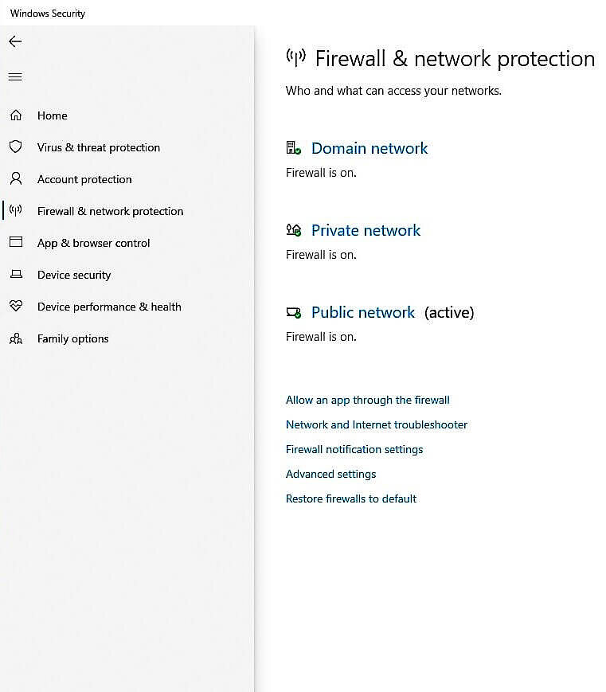Click the Domain network building icon
Screen dimensions: 606x692
(x=294, y=147)
